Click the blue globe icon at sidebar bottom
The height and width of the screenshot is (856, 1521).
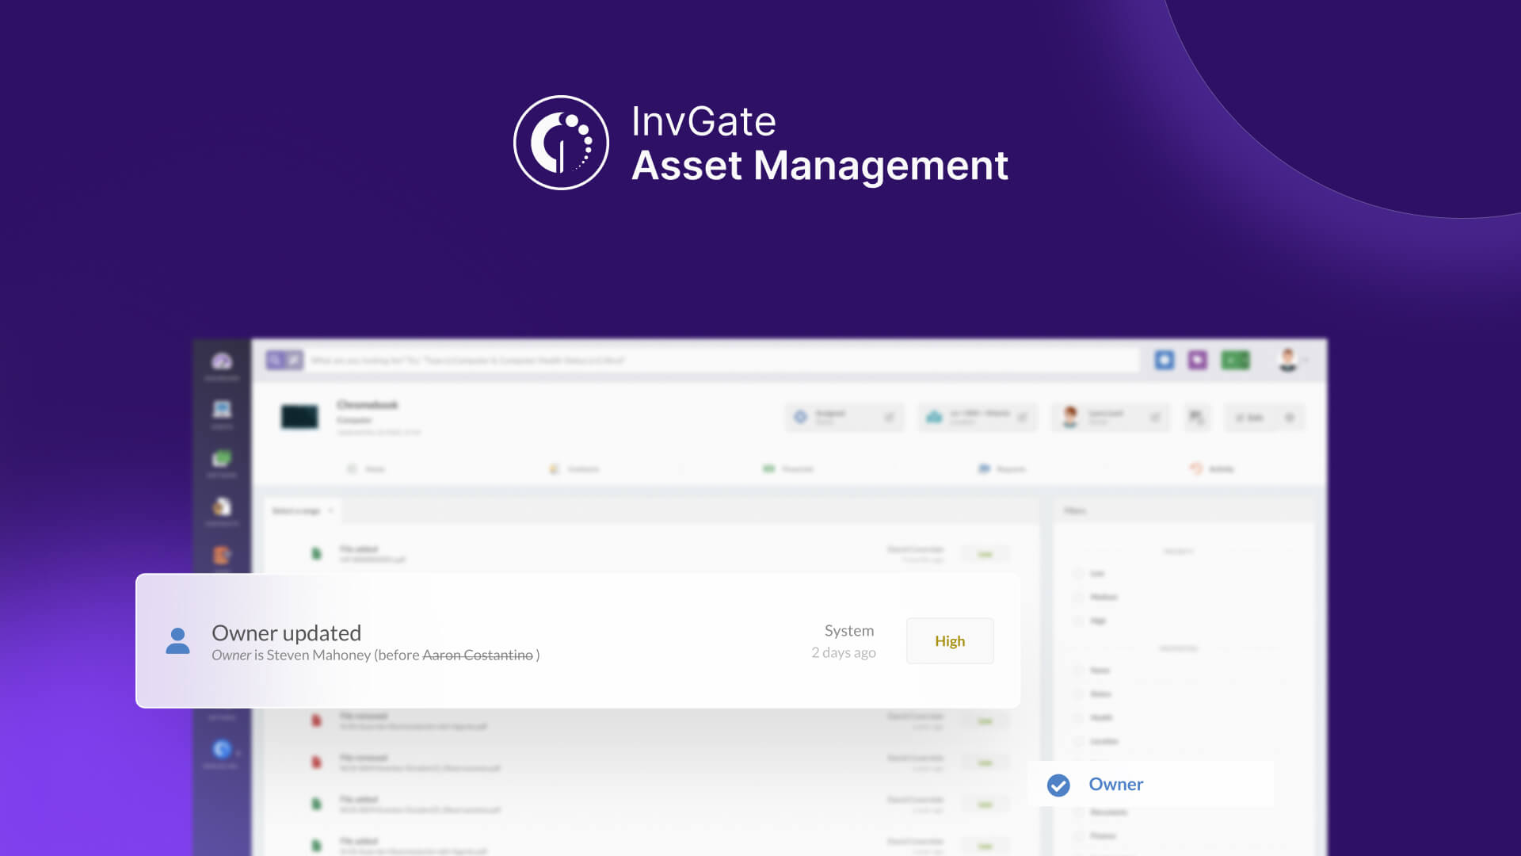point(222,749)
